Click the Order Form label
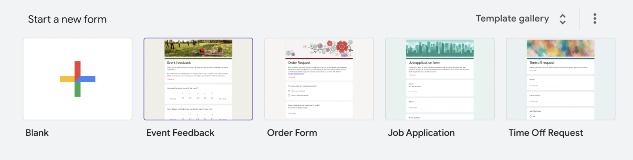The width and height of the screenshot is (633, 160). tap(292, 133)
